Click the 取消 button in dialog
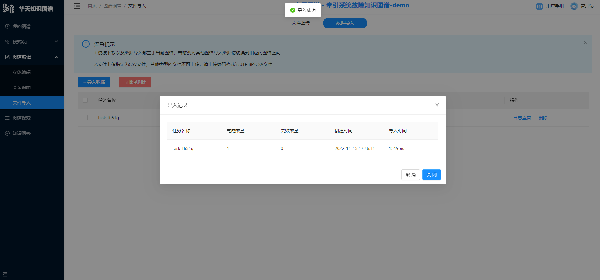Viewport: 600px width, 280px height. point(410,175)
